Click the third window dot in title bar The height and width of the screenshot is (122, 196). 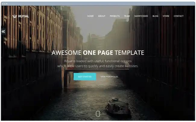[7, 4]
